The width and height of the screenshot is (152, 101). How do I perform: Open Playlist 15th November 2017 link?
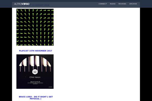click(x=35, y=51)
